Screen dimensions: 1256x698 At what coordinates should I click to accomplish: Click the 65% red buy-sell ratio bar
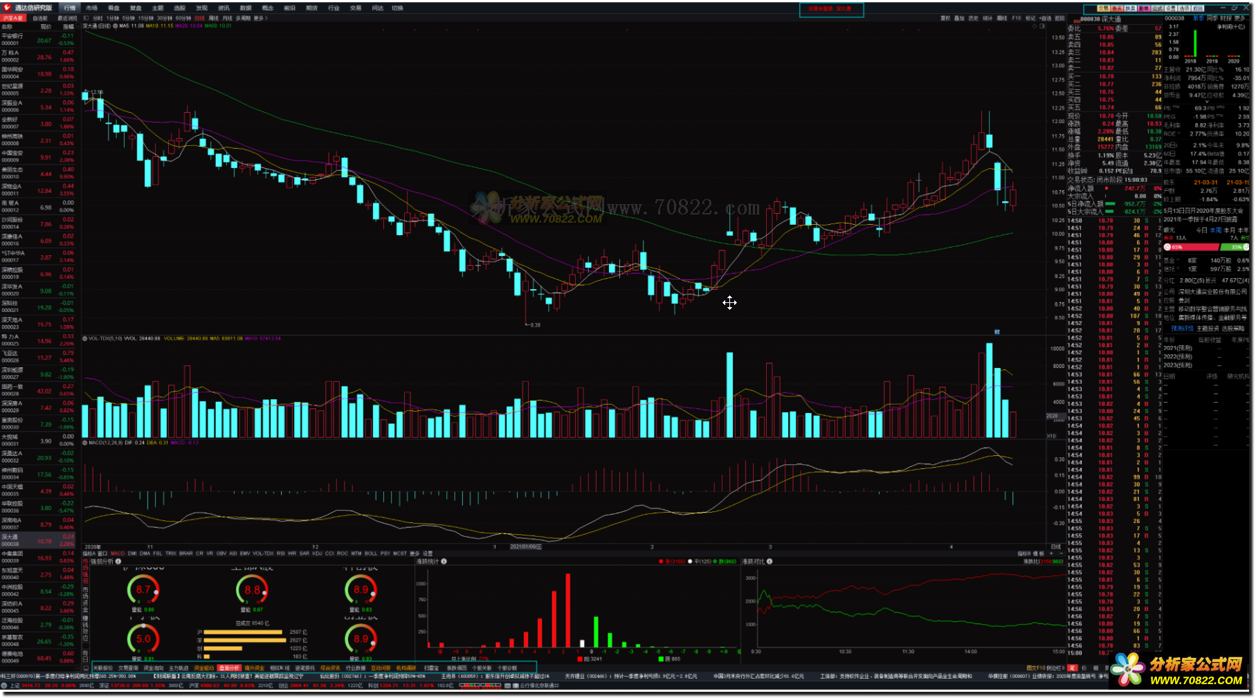pos(1192,247)
